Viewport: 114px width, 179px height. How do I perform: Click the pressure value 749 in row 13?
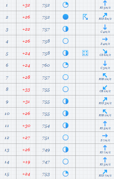(x=46, y=150)
